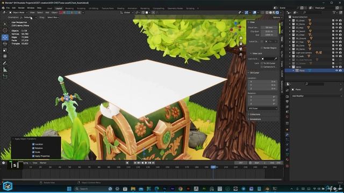Image resolution: width=344 pixels, height=193 pixels.
Task: Switch perspective/orthographic grid gizmo icon
Action: click(241, 54)
